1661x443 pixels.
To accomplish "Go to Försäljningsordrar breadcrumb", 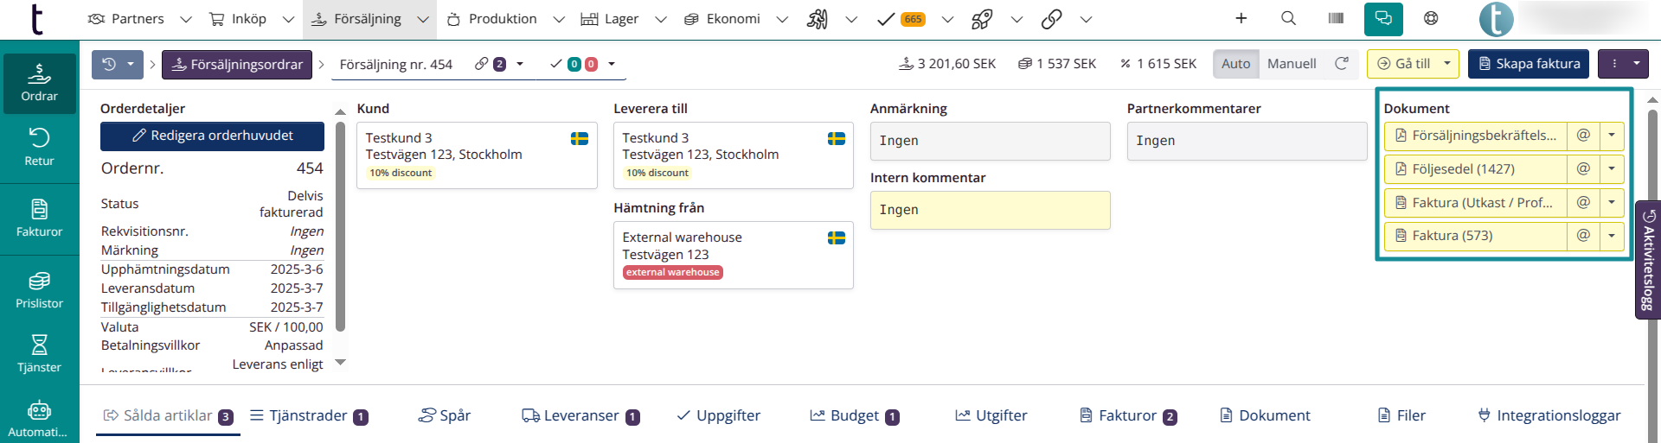I will click(237, 64).
